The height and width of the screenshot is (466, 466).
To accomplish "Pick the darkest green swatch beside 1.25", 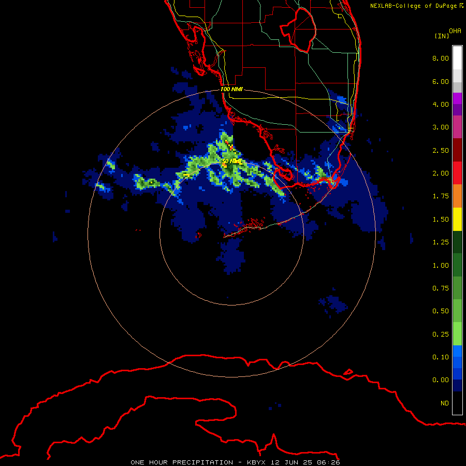I will pyautogui.click(x=457, y=242).
